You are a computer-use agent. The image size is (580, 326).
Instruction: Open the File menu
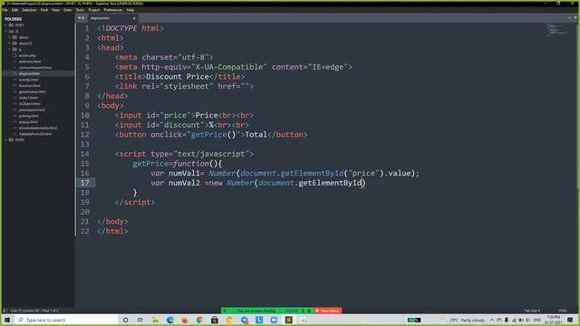5,10
